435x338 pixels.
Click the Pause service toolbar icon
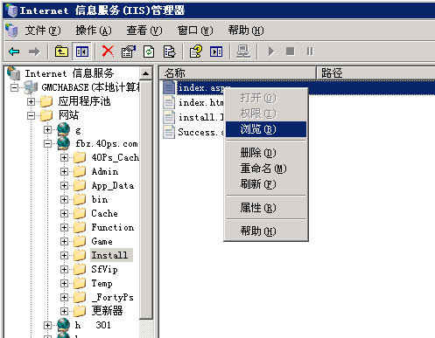[310, 52]
